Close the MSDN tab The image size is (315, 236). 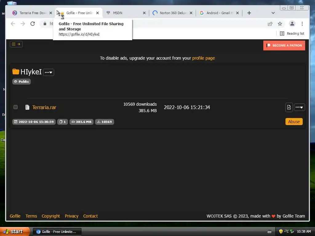tap(144, 13)
